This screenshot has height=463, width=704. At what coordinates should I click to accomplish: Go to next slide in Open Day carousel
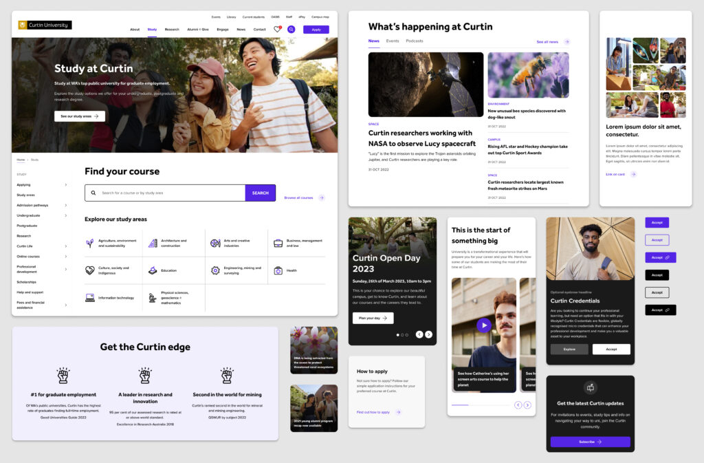428,334
